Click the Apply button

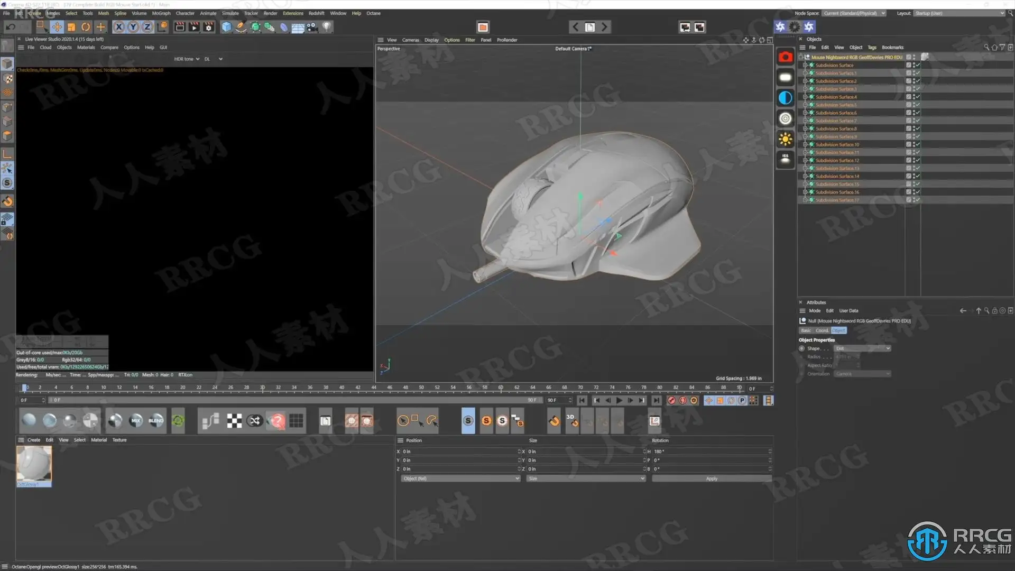click(x=711, y=478)
